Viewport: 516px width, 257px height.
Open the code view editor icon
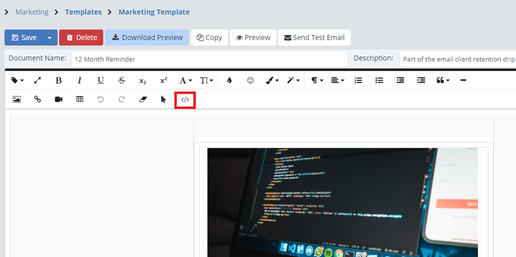[185, 99]
